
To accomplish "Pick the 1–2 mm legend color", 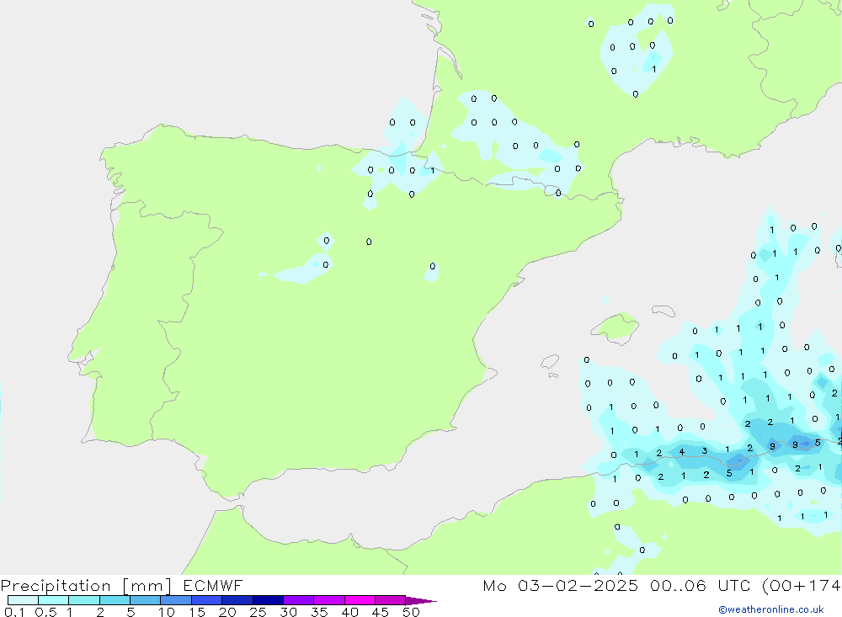I will [84, 600].
